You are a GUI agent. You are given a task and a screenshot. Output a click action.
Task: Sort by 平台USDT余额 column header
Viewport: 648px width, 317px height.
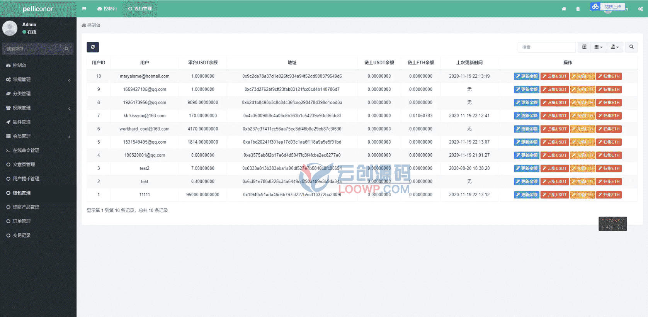pyautogui.click(x=203, y=63)
